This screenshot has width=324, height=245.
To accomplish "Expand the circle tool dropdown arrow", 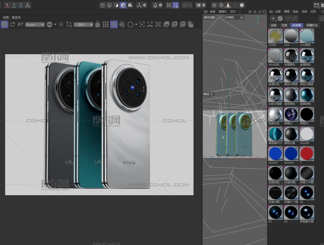I will (136, 25).
